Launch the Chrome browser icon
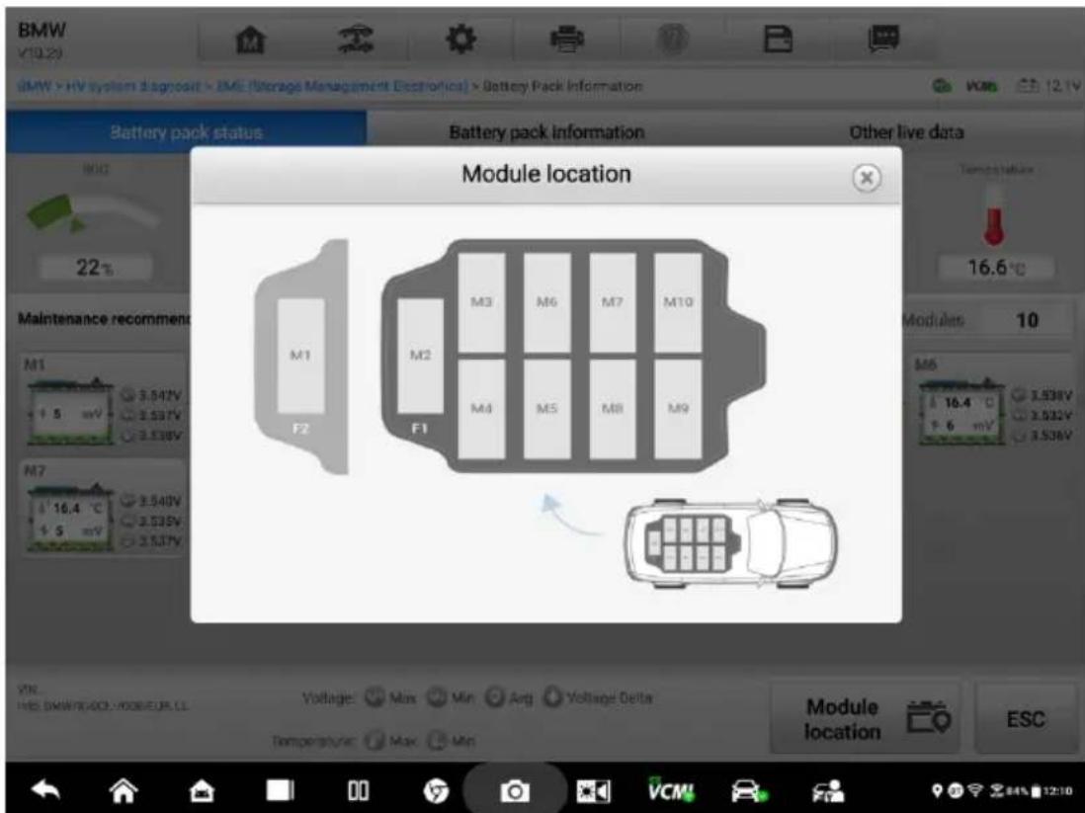 (x=436, y=790)
